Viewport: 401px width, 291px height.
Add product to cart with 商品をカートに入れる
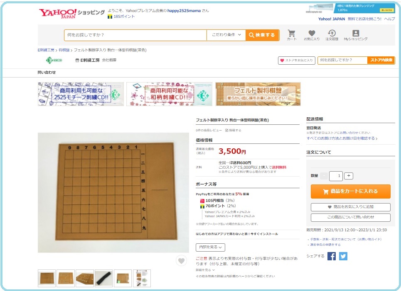(351, 191)
